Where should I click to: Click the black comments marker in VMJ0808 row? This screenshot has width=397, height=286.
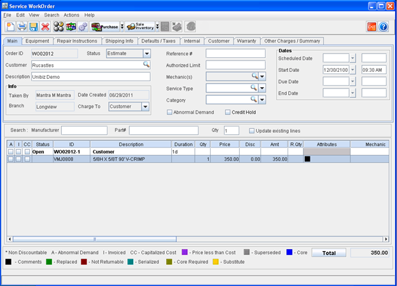pyautogui.click(x=307, y=159)
